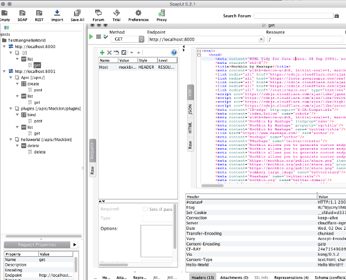Click the close button of get window

(92, 25)
